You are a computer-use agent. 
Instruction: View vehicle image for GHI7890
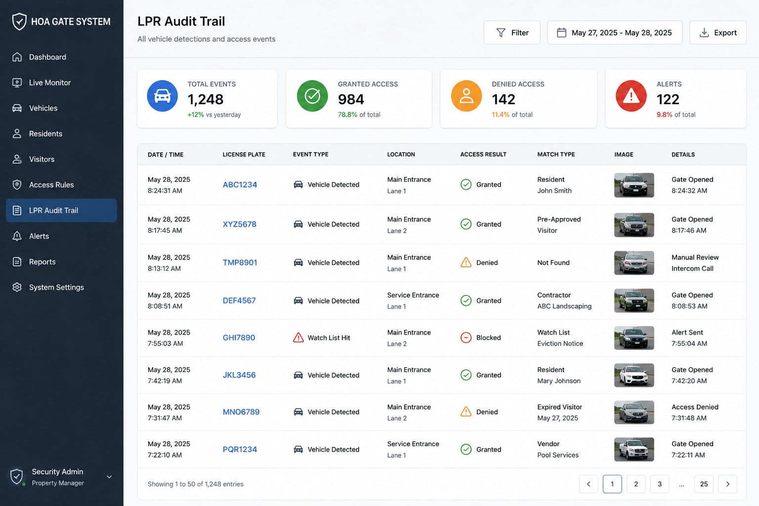tap(634, 338)
